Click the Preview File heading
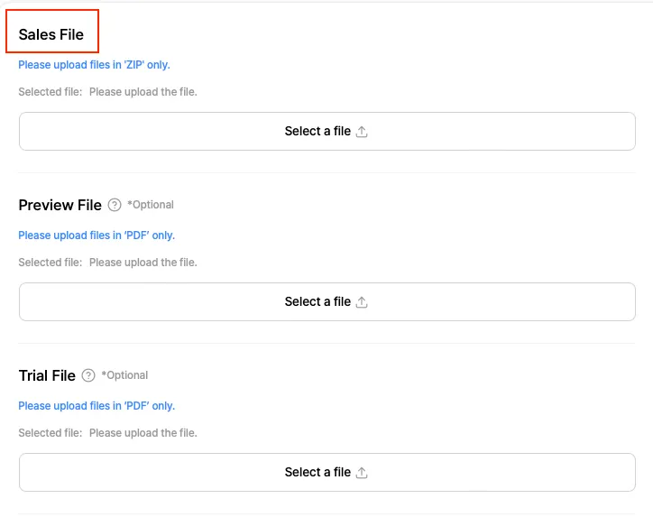 tap(60, 205)
